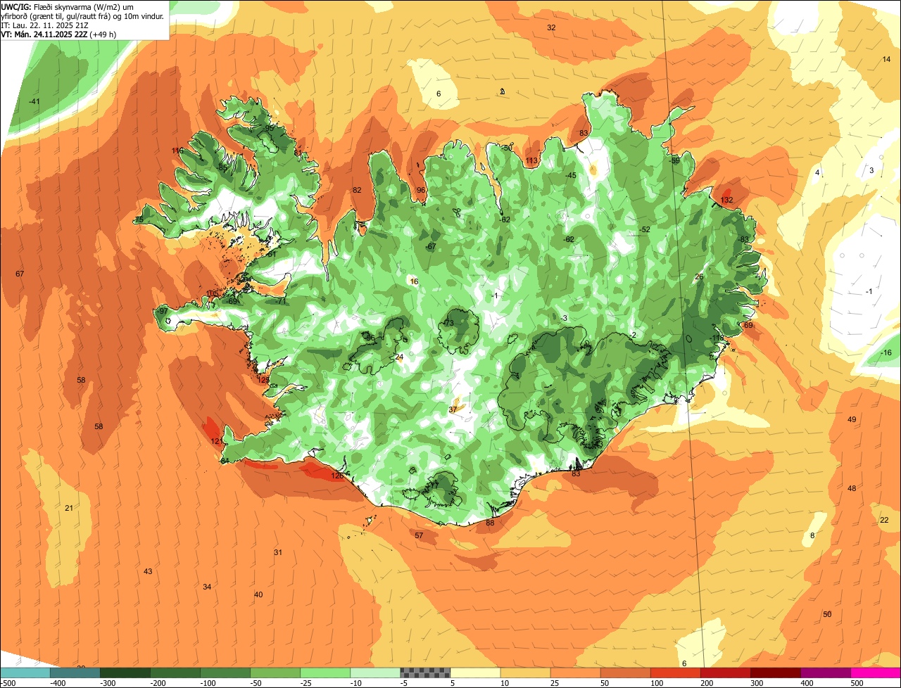This screenshot has width=901, height=688.
Task: Click the '82' flux value in the northern bay
Action: [357, 190]
